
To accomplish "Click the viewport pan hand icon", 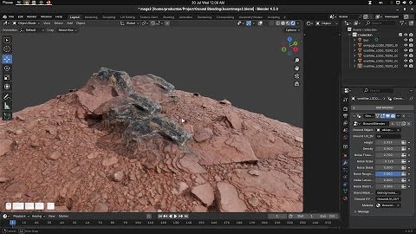I will click(297, 68).
